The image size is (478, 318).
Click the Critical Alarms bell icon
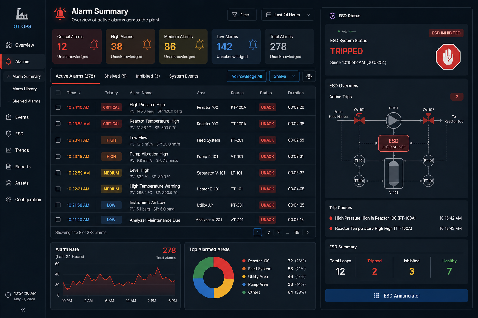(x=94, y=45)
